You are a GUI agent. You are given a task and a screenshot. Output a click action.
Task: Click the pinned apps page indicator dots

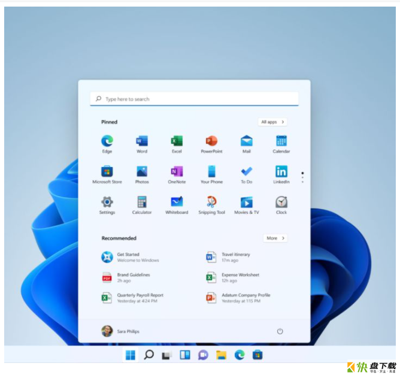[302, 177]
